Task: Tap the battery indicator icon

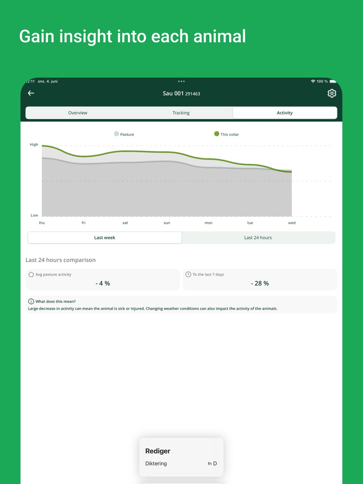Action: [333, 81]
